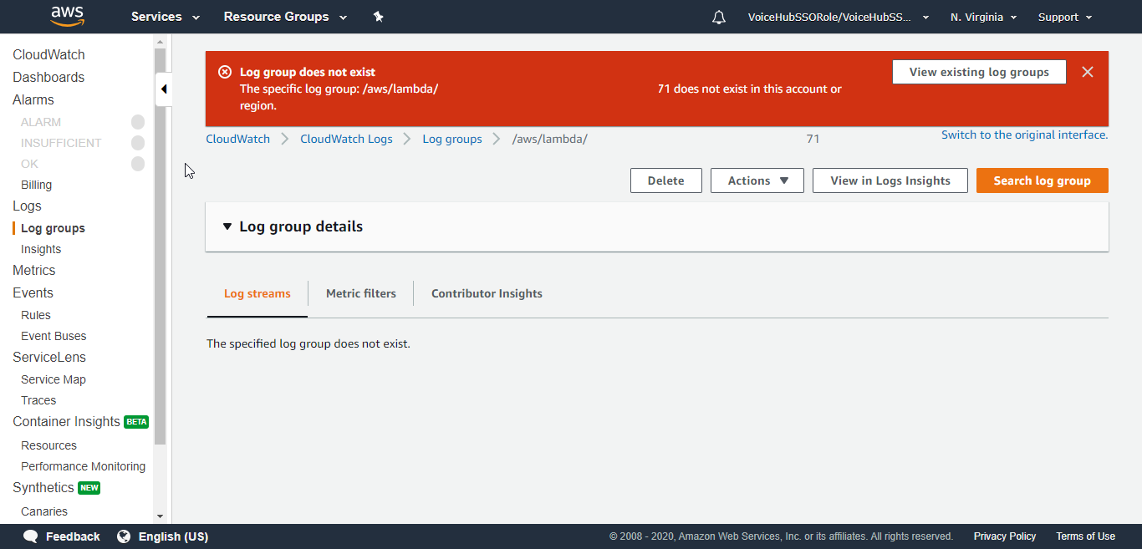Image resolution: width=1142 pixels, height=549 pixels.
Task: Open Billing alarms in sidebar
Action: [37, 185]
